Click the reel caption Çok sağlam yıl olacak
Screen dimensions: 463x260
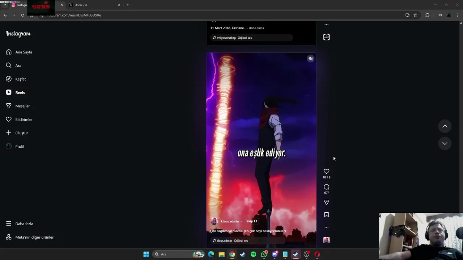click(x=248, y=231)
